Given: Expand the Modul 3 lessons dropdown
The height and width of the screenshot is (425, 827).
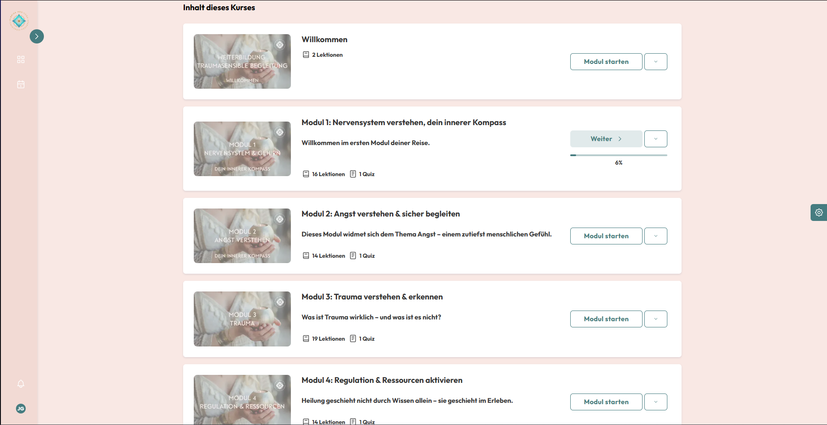Looking at the screenshot, I should coord(656,319).
